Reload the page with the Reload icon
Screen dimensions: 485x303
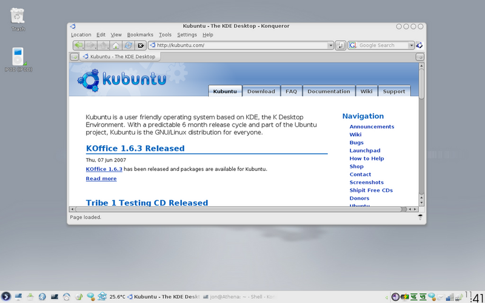pos(128,45)
